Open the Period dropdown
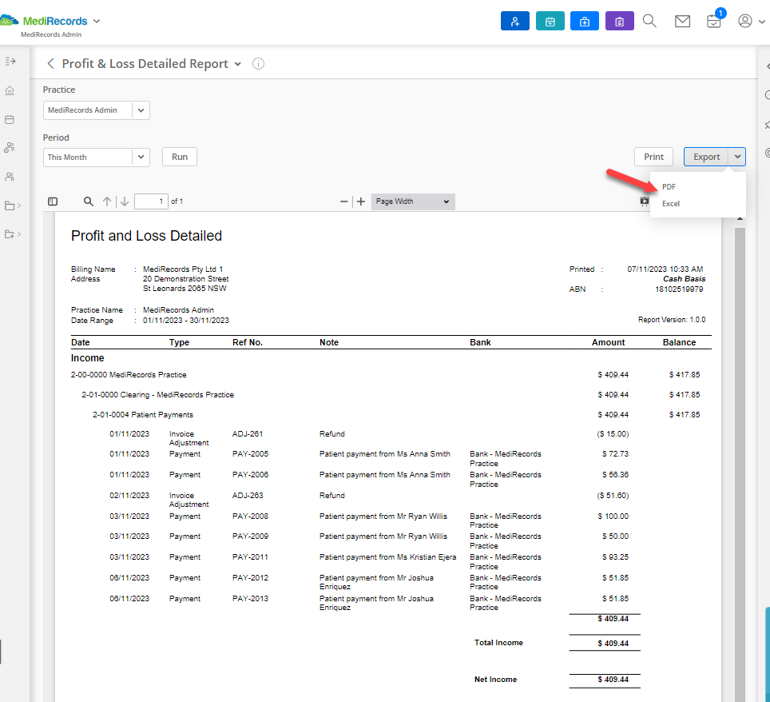The height and width of the screenshot is (702, 770). [x=96, y=158]
